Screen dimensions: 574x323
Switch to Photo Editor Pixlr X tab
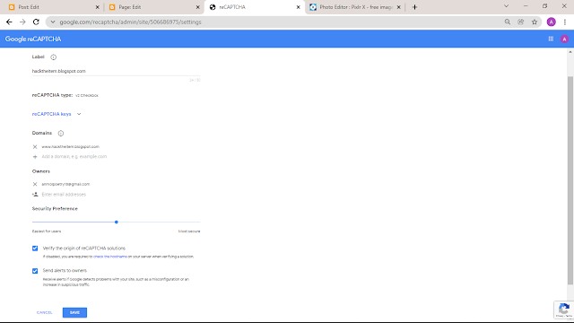(355, 7)
